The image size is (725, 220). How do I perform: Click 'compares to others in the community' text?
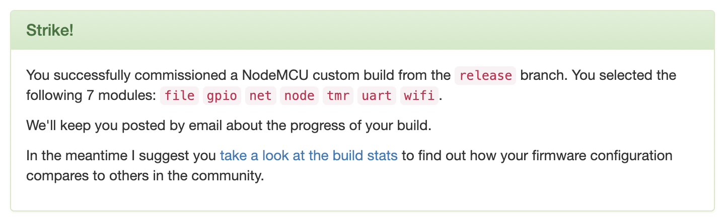click(x=145, y=176)
